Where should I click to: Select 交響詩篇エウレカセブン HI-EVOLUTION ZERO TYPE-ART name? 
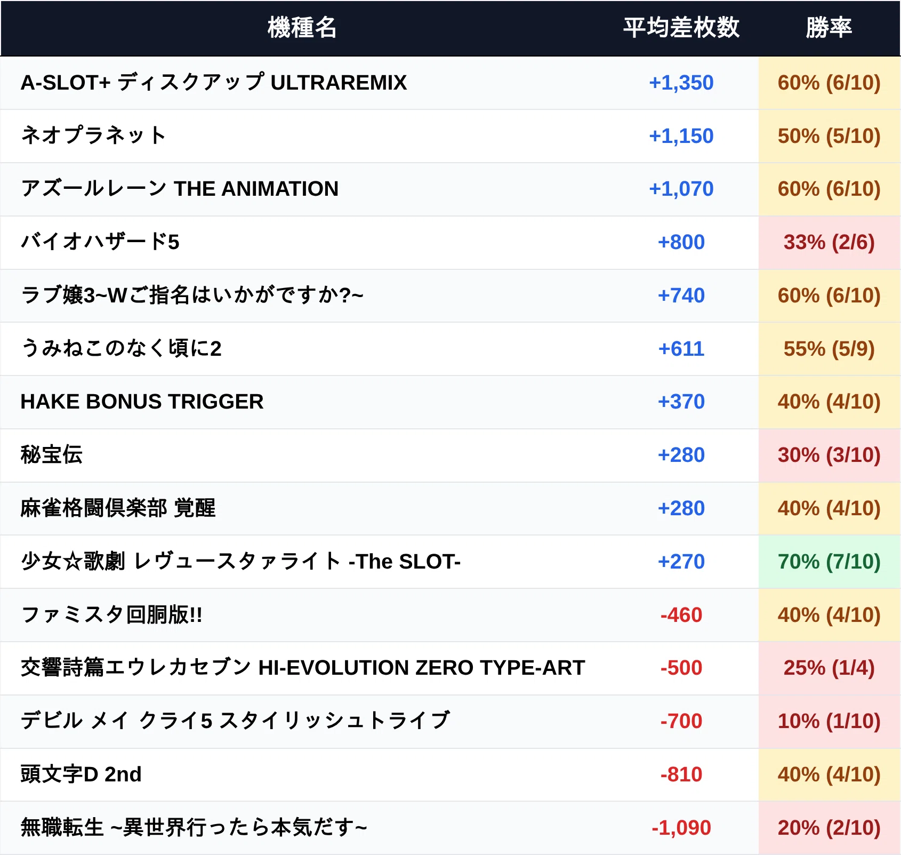coord(303,668)
